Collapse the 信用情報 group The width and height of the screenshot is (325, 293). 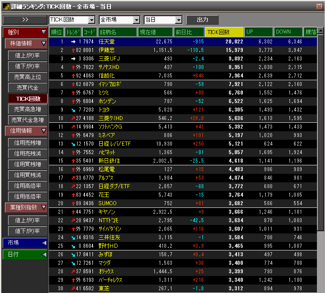(26, 131)
